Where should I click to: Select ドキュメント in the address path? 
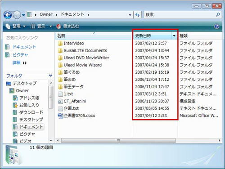click(x=72, y=14)
